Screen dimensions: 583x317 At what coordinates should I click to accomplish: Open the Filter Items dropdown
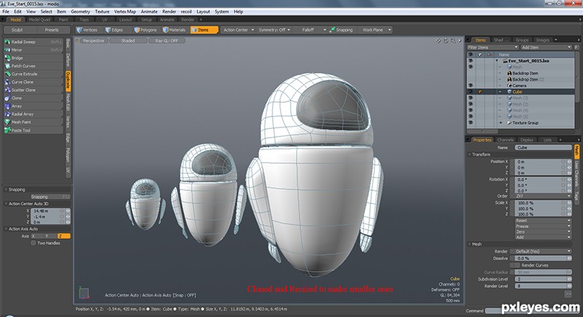point(493,47)
